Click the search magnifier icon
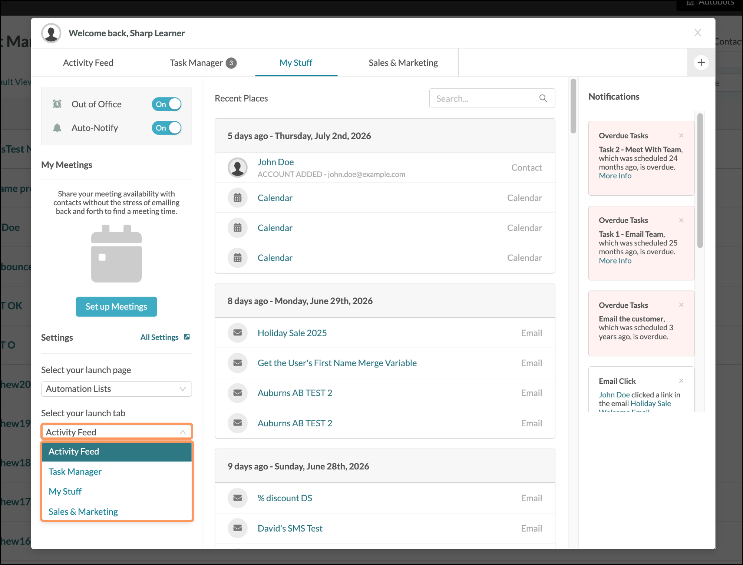 (543, 98)
